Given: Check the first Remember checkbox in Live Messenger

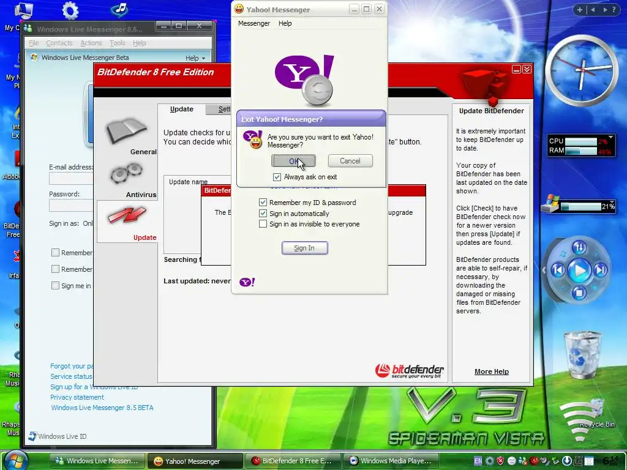Looking at the screenshot, I should (55, 253).
